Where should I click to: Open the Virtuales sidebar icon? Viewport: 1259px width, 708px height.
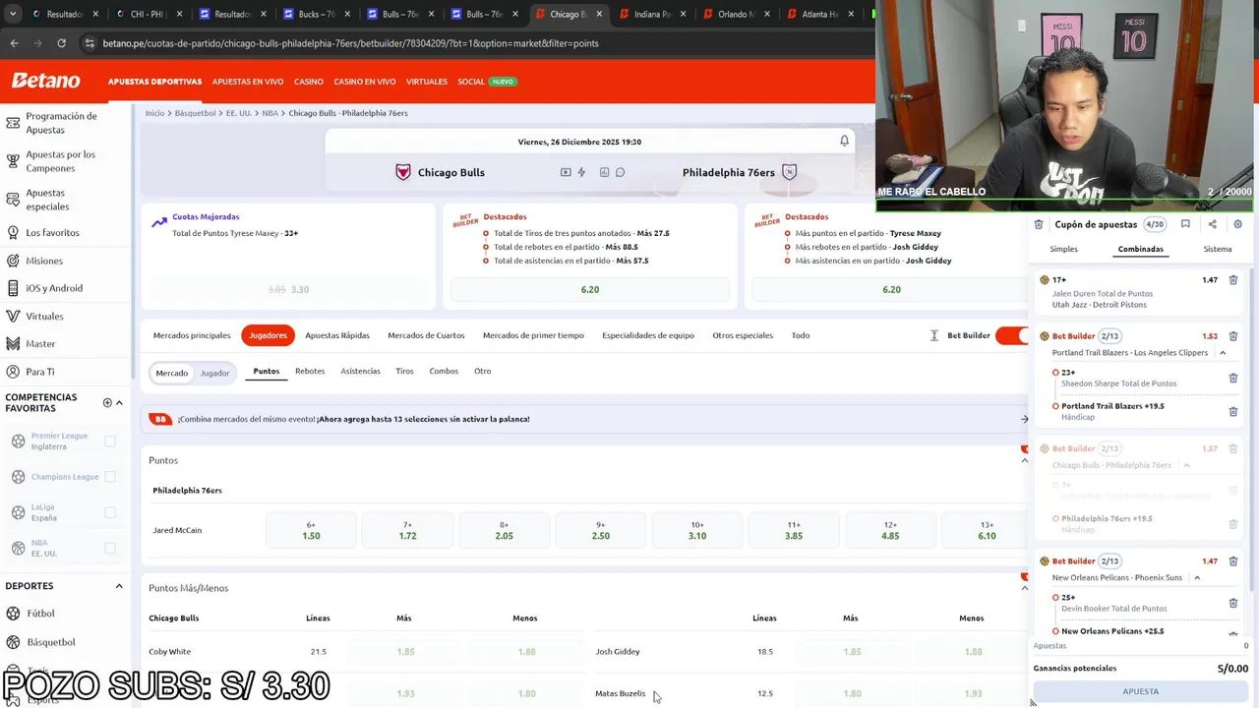coord(13,317)
